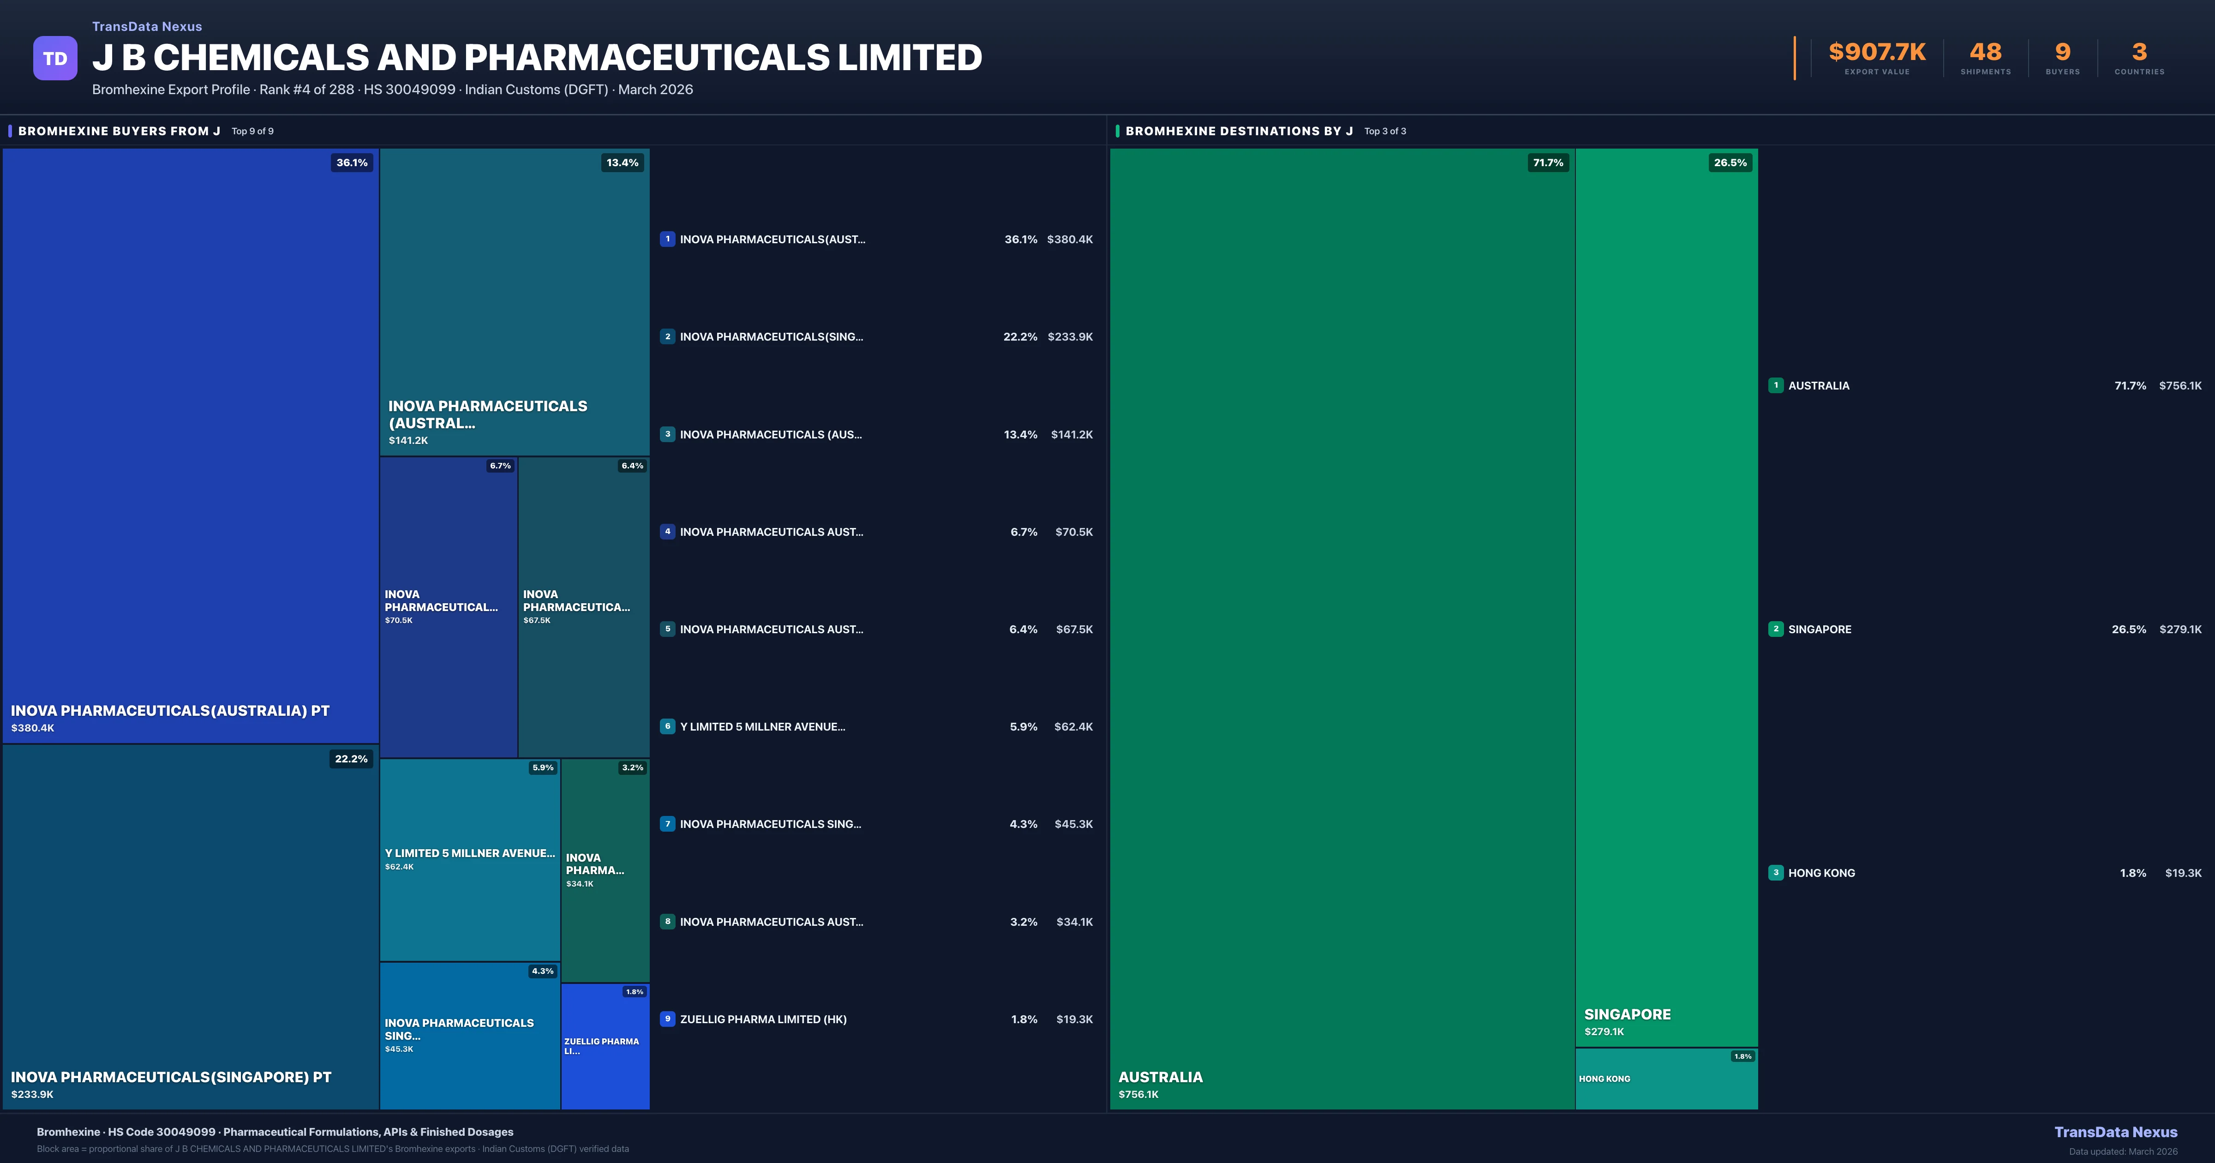Click the purple TD logo icon
The height and width of the screenshot is (1163, 2215).
coord(55,59)
